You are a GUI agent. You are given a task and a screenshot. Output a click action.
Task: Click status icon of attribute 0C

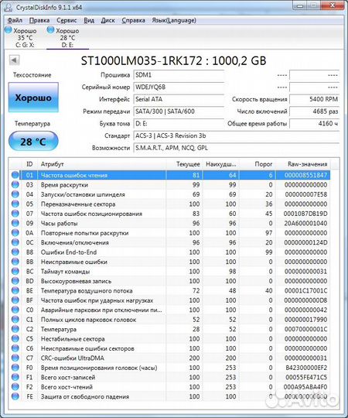(15, 242)
